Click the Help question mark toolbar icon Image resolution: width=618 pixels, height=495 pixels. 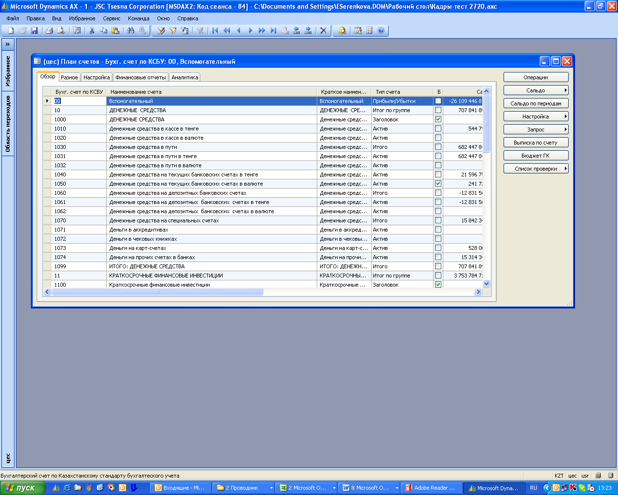[381, 30]
